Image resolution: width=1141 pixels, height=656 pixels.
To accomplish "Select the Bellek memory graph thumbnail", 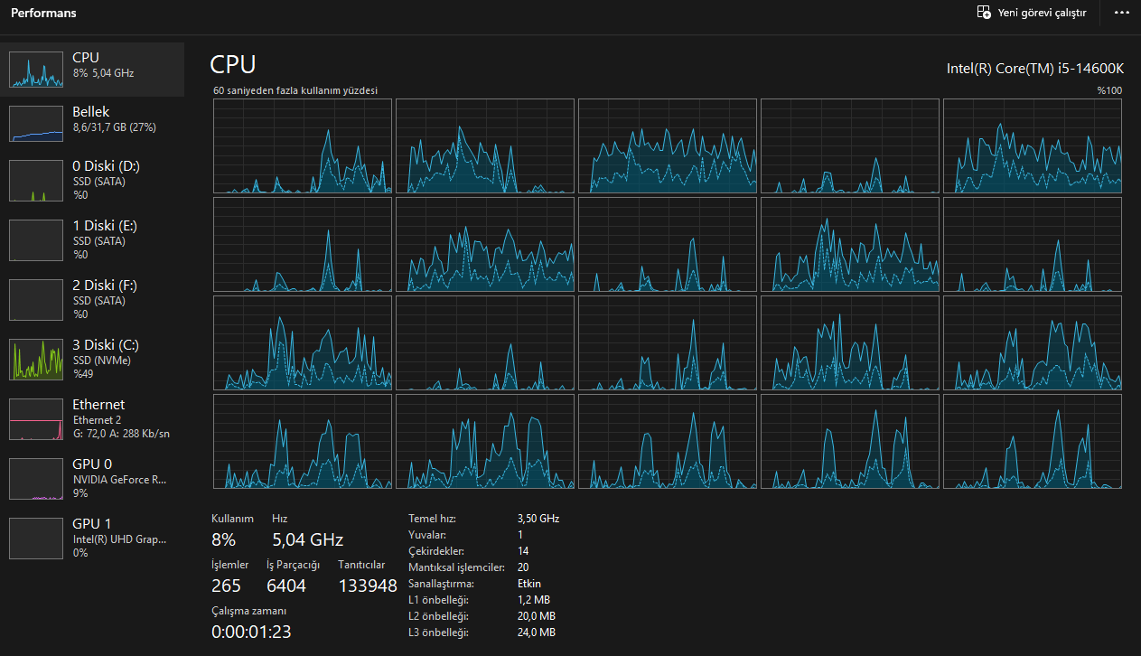I will point(36,123).
